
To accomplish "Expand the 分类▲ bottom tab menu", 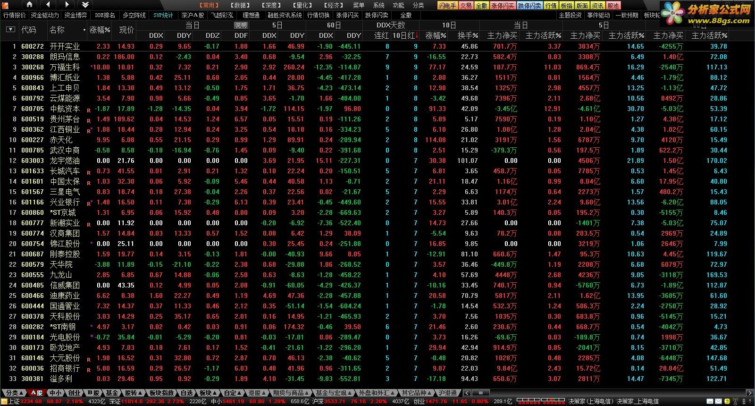I will pos(14,393).
